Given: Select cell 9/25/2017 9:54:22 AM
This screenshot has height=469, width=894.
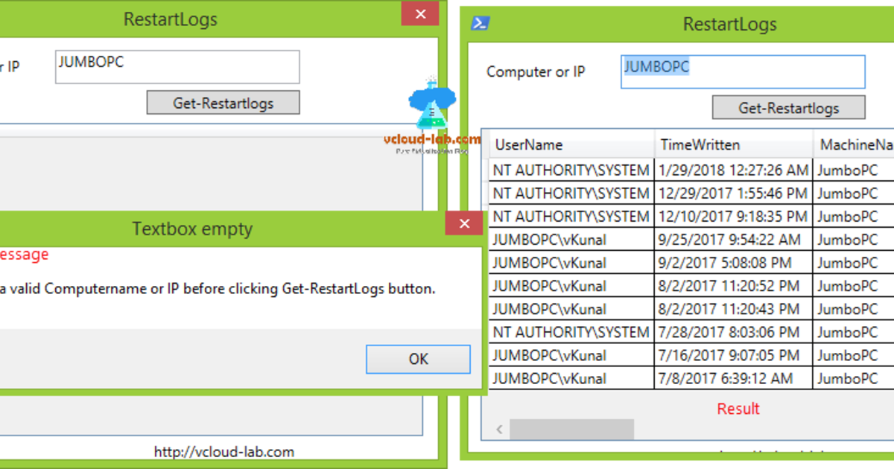Looking at the screenshot, I should click(733, 239).
